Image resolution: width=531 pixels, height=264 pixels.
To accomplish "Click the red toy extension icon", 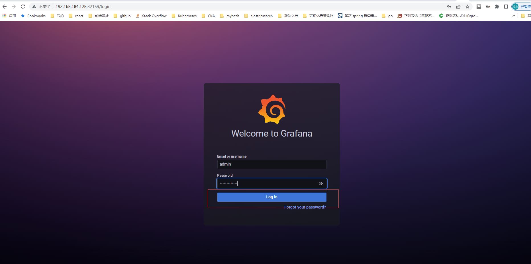I will point(488,7).
